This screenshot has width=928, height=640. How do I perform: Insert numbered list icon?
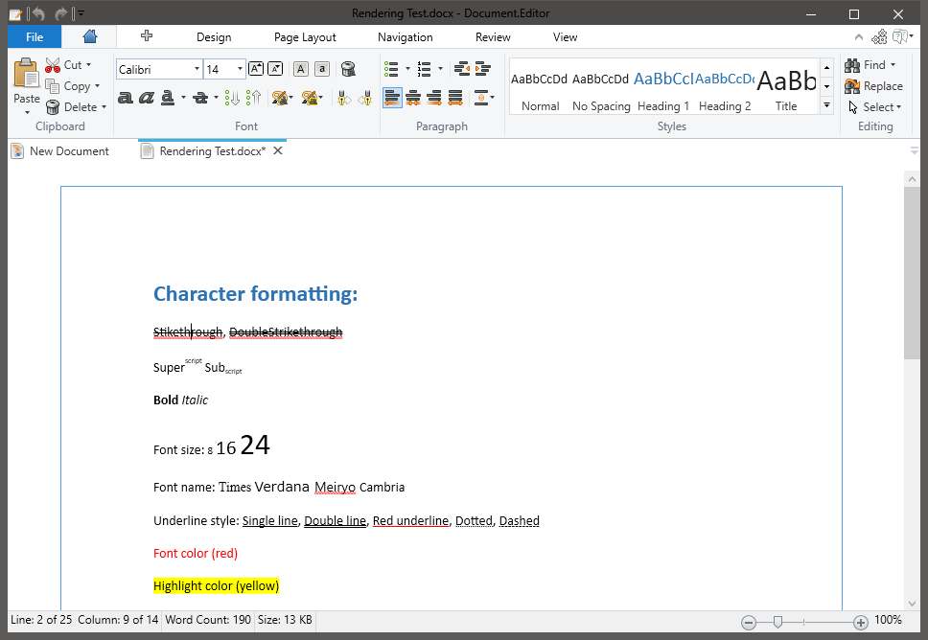(x=424, y=69)
